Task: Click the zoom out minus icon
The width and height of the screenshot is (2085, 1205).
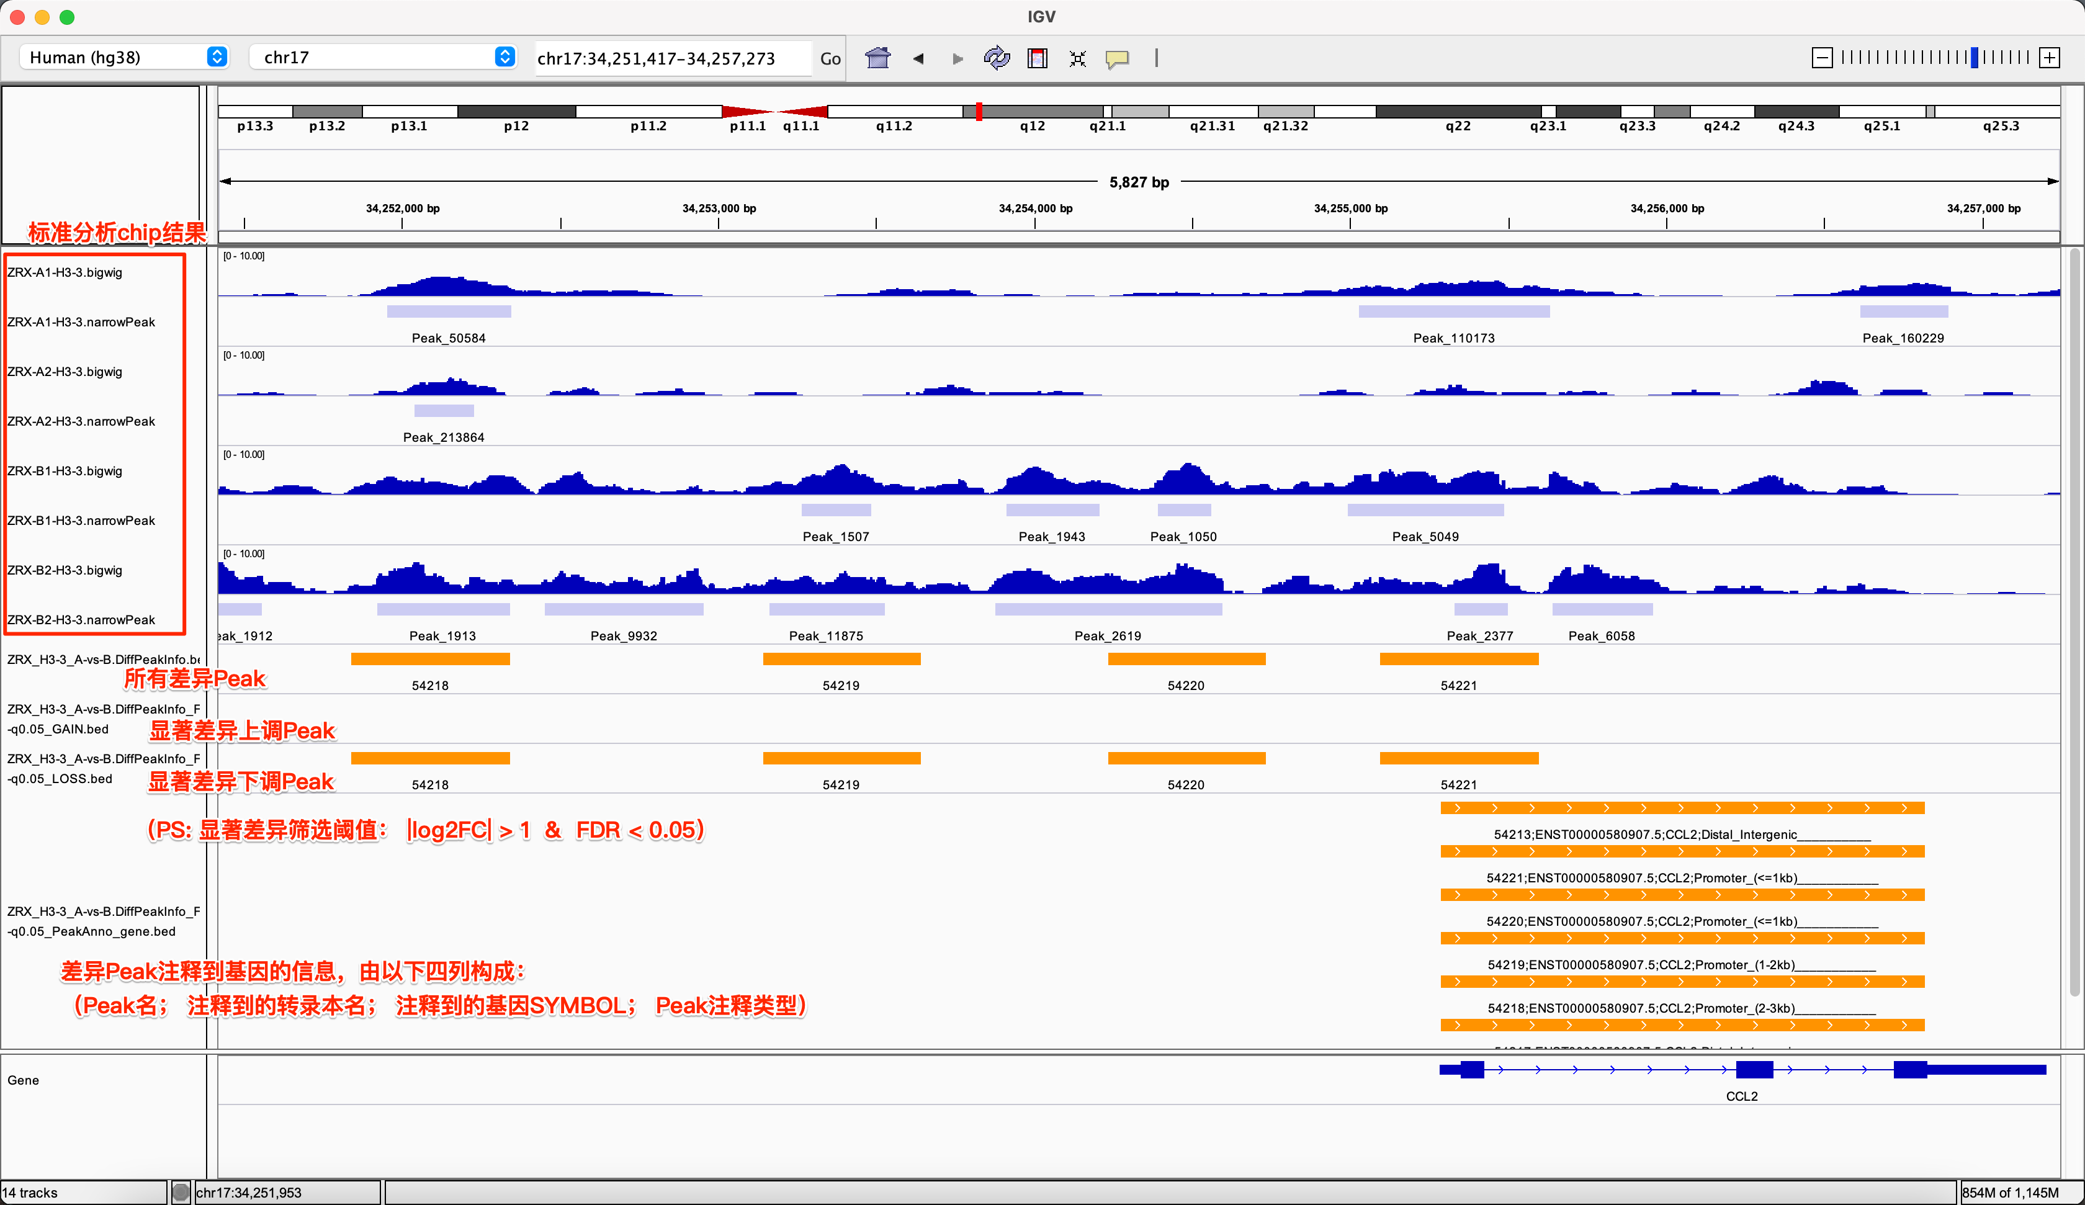Action: (x=1821, y=57)
